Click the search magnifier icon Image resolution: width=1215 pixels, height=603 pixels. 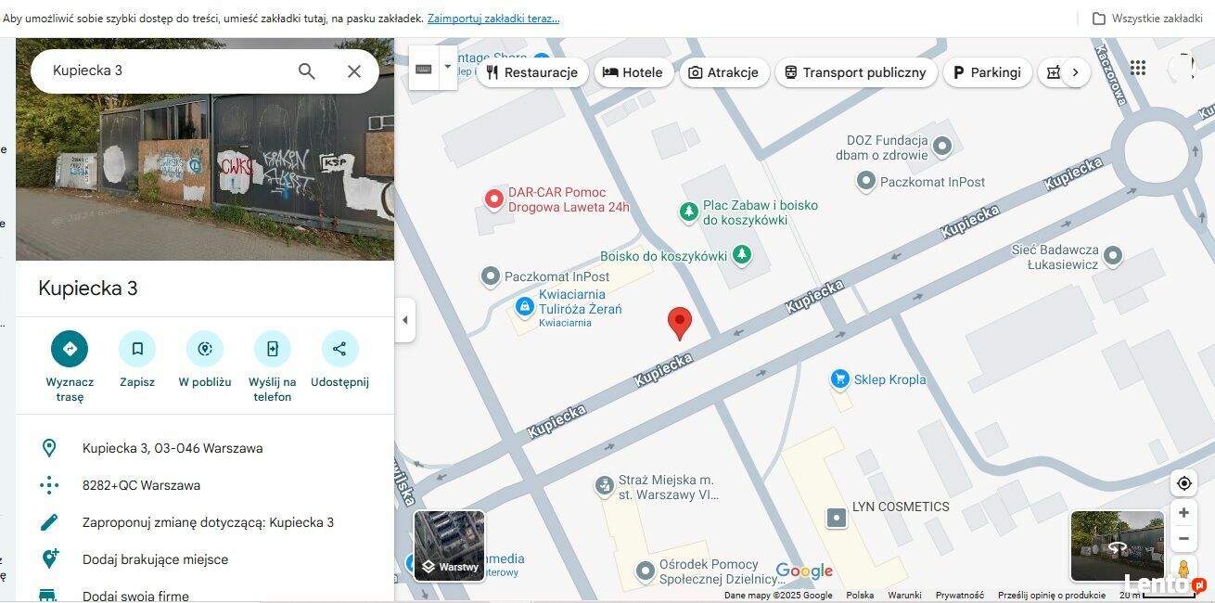(306, 71)
